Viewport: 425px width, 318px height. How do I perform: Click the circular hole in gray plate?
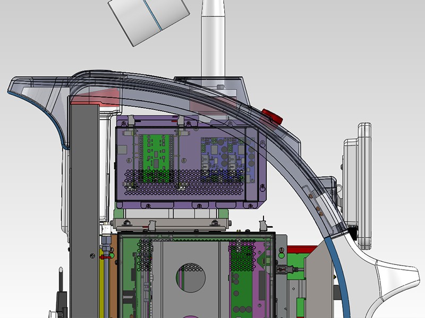[x=191, y=278]
